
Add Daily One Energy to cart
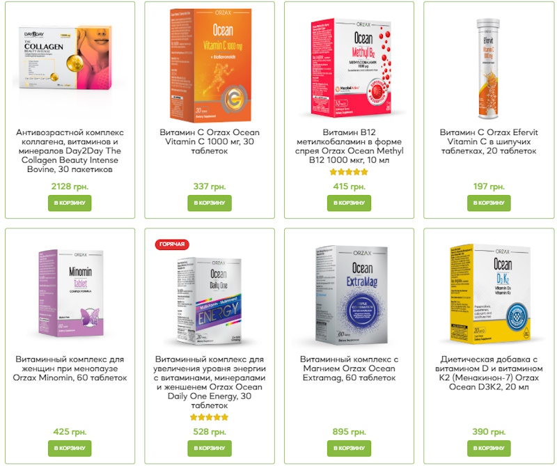210,448
